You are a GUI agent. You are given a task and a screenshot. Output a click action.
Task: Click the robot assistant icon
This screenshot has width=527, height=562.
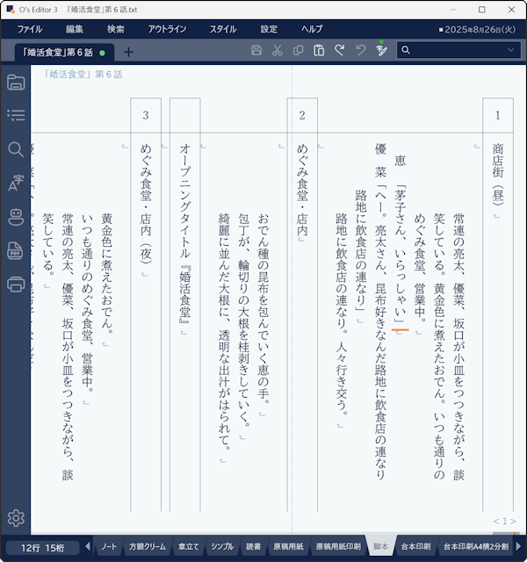[16, 216]
